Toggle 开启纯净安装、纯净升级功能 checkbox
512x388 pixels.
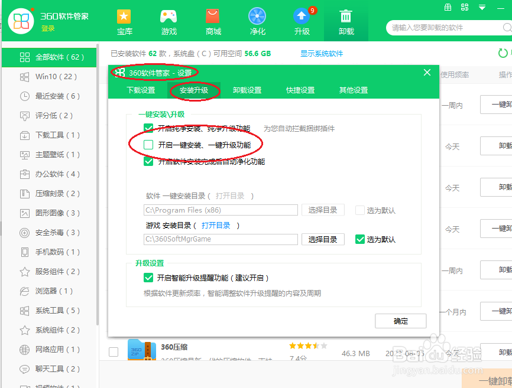coord(148,128)
